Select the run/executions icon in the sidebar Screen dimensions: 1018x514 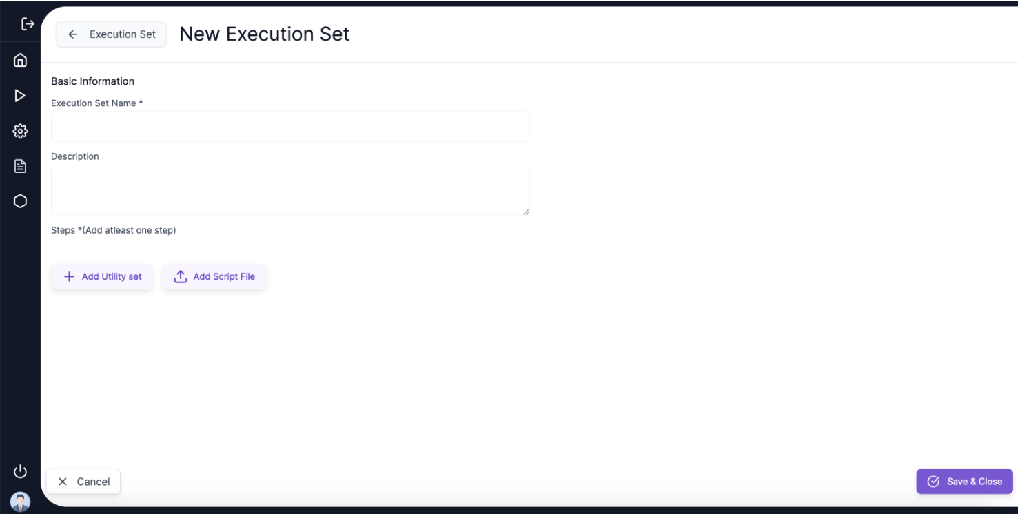click(20, 96)
